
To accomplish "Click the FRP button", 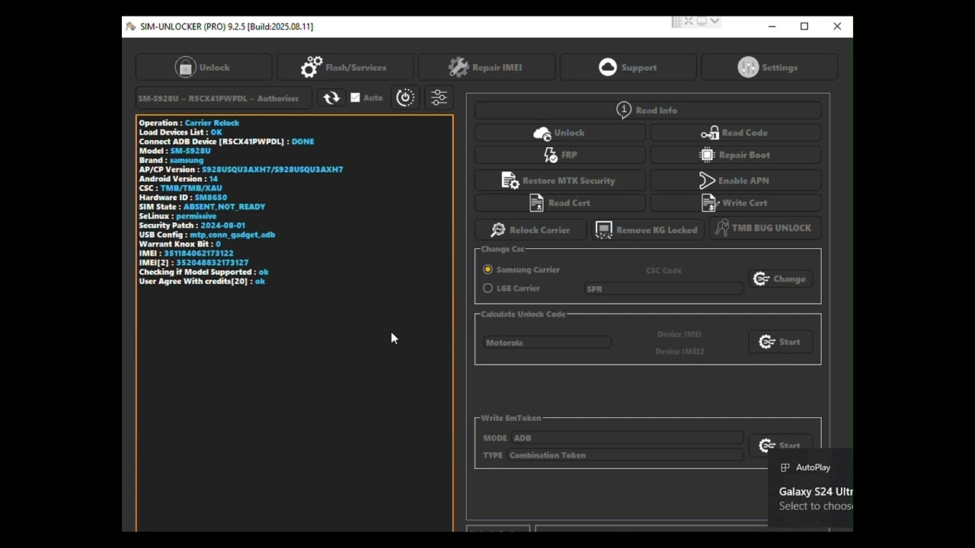I will (x=560, y=155).
